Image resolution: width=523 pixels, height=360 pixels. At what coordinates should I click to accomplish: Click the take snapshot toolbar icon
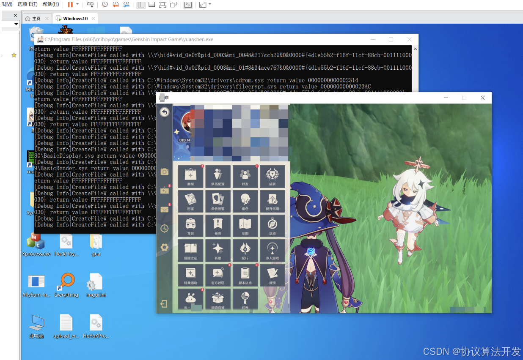pos(105,5)
